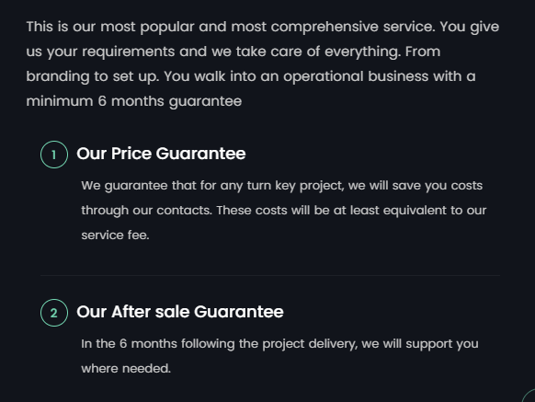Screen dimensions: 535x402
Task: Click the partially visible green circle at bottom-right corner
Action: (529, 396)
